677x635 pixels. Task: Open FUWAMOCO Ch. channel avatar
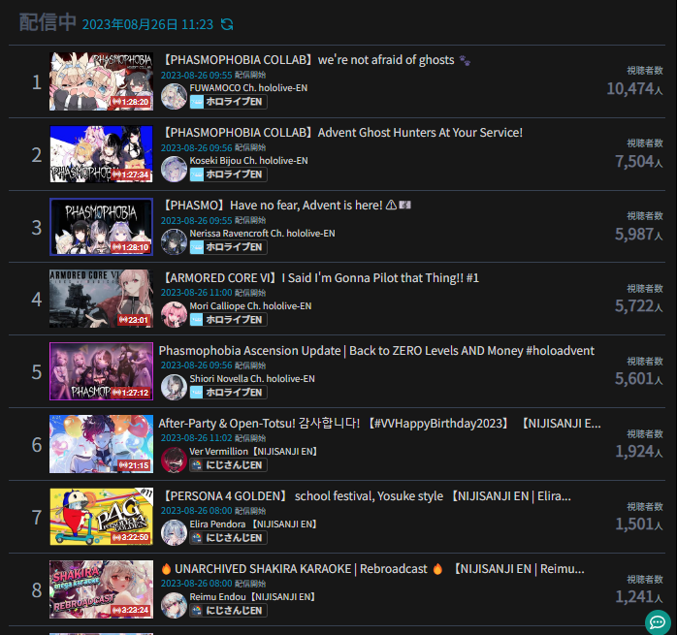tap(174, 96)
